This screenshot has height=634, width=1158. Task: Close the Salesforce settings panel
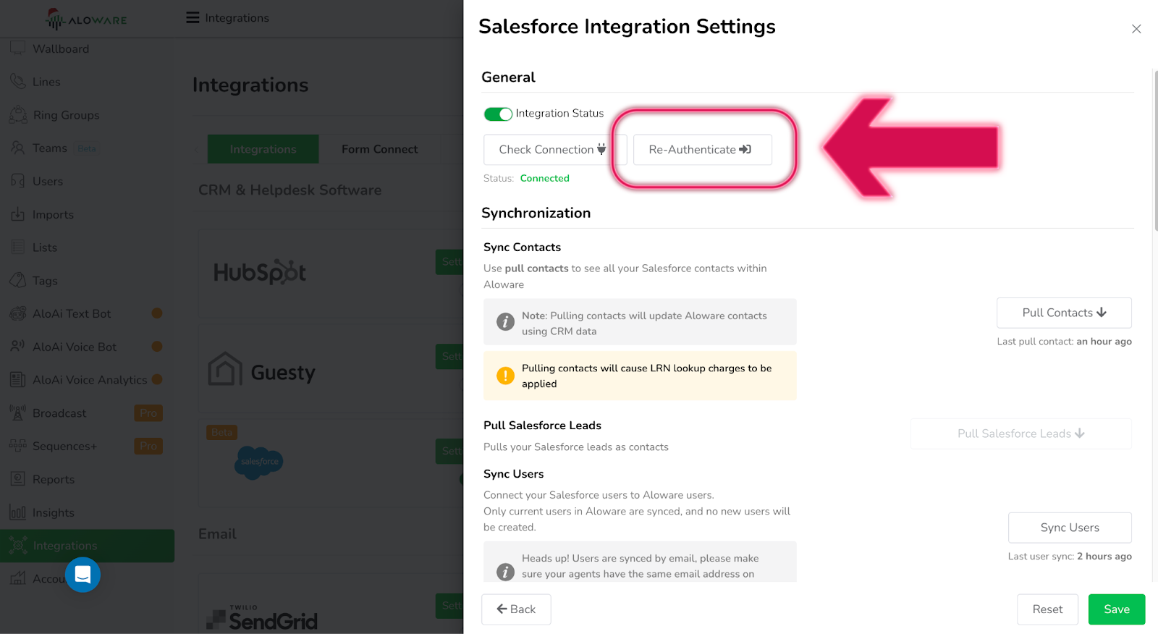coord(1136,29)
